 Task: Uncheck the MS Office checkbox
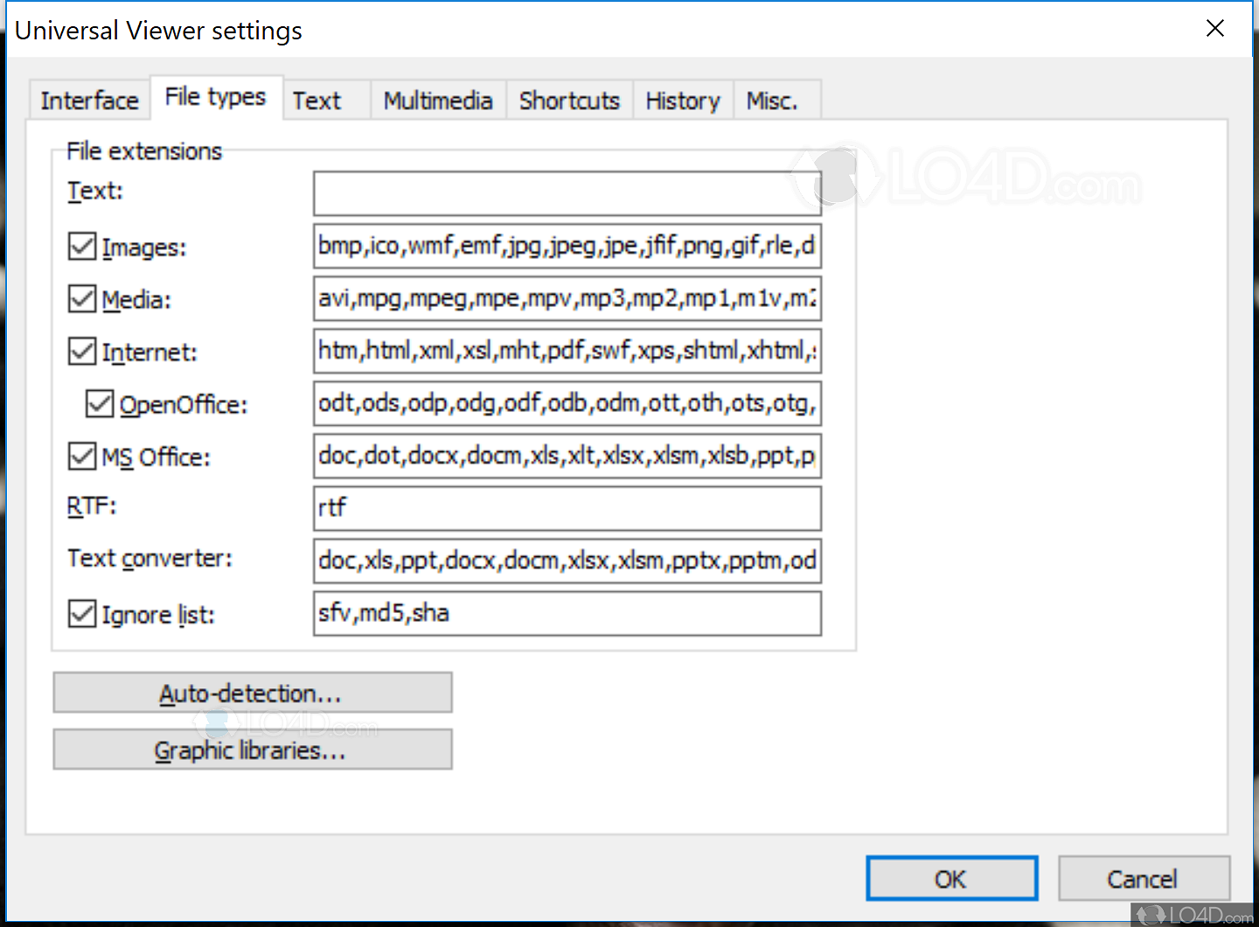[81, 456]
